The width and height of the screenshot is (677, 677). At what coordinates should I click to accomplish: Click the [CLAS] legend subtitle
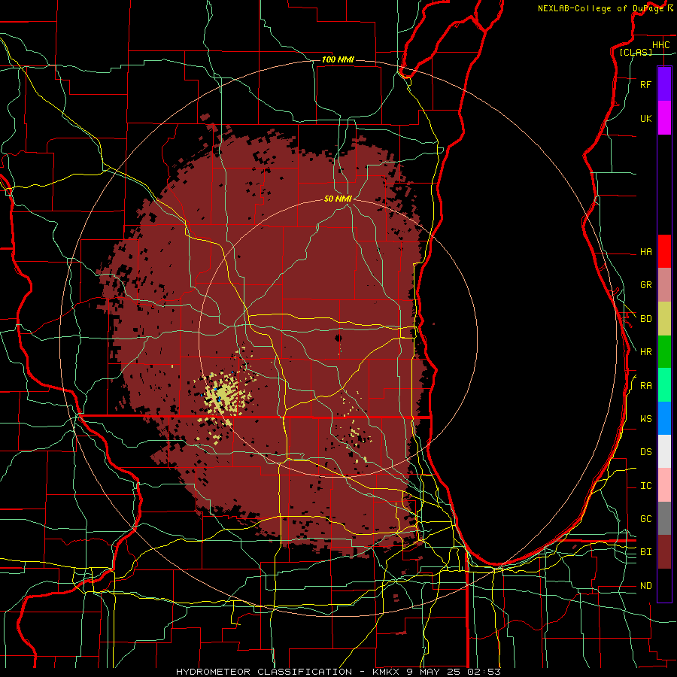[636, 52]
